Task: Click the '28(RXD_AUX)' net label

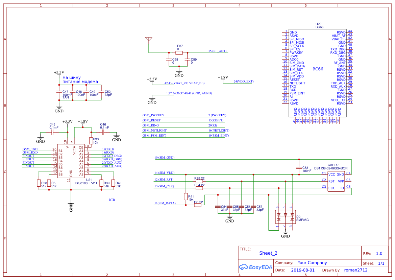Action: point(112,166)
